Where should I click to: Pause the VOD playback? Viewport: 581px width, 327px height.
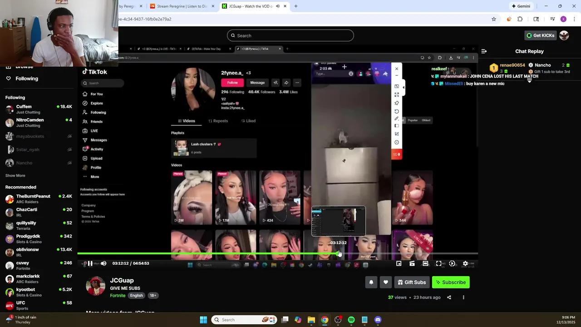(x=90, y=263)
